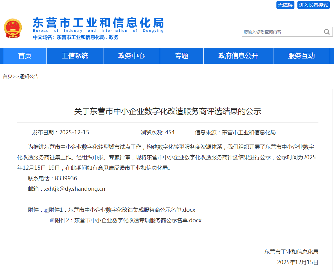Select the 专题 menu item
The width and height of the screenshot is (334, 272).
point(181,56)
